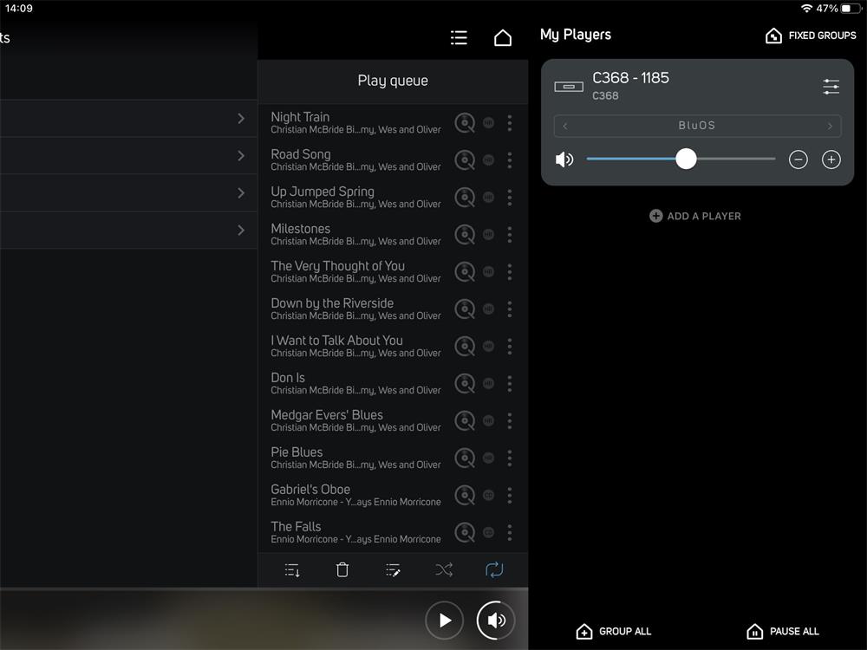Select Gabriel's Oboe track
The height and width of the screenshot is (650, 867).
tap(355, 495)
